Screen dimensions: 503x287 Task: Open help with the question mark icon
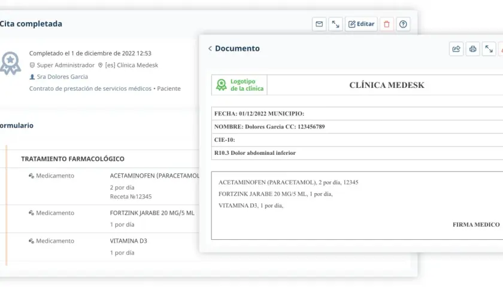click(x=403, y=24)
